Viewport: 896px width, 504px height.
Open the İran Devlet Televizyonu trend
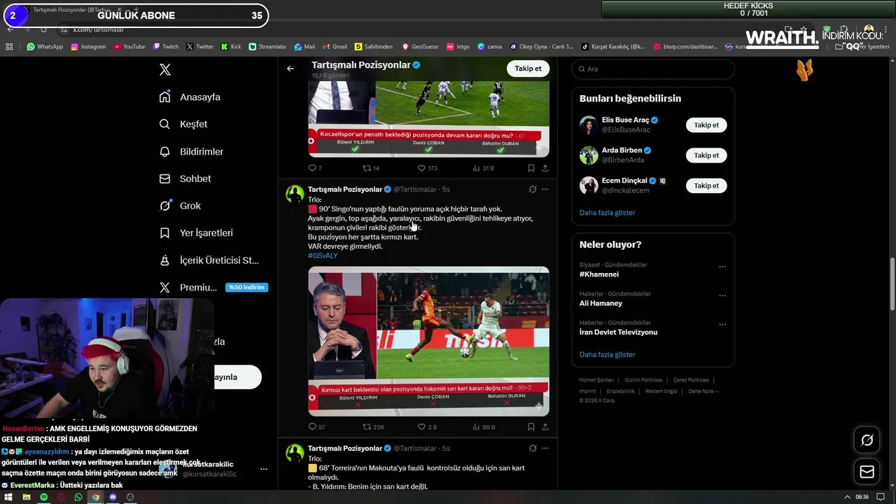pos(618,332)
